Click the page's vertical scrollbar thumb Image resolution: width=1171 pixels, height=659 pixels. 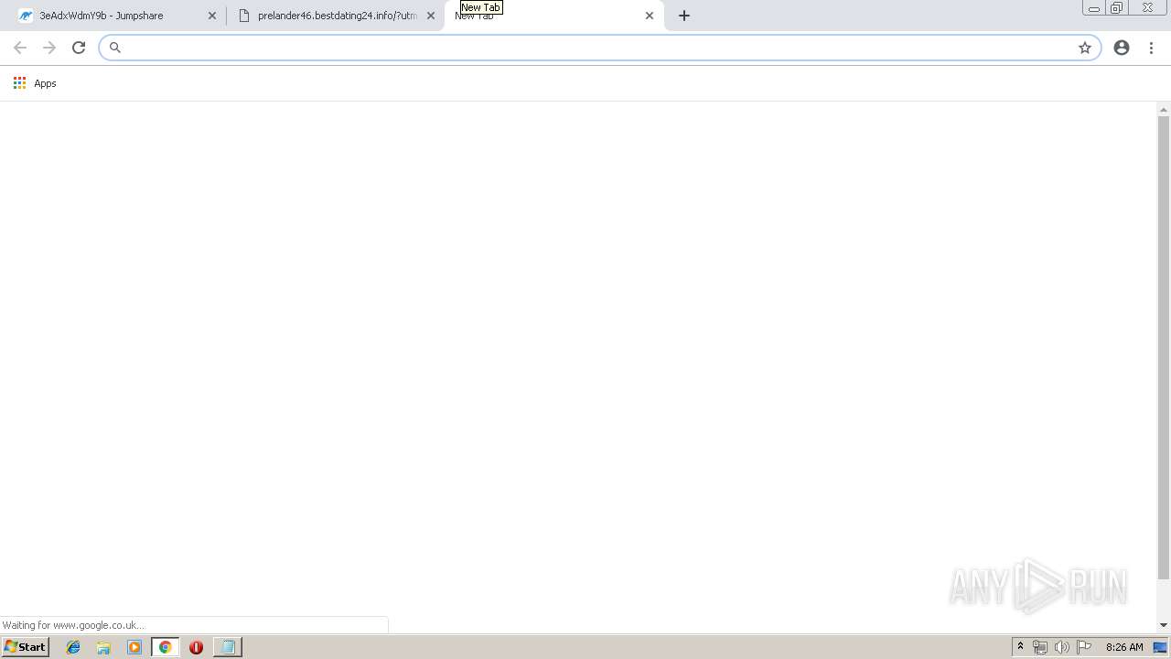(1164, 348)
